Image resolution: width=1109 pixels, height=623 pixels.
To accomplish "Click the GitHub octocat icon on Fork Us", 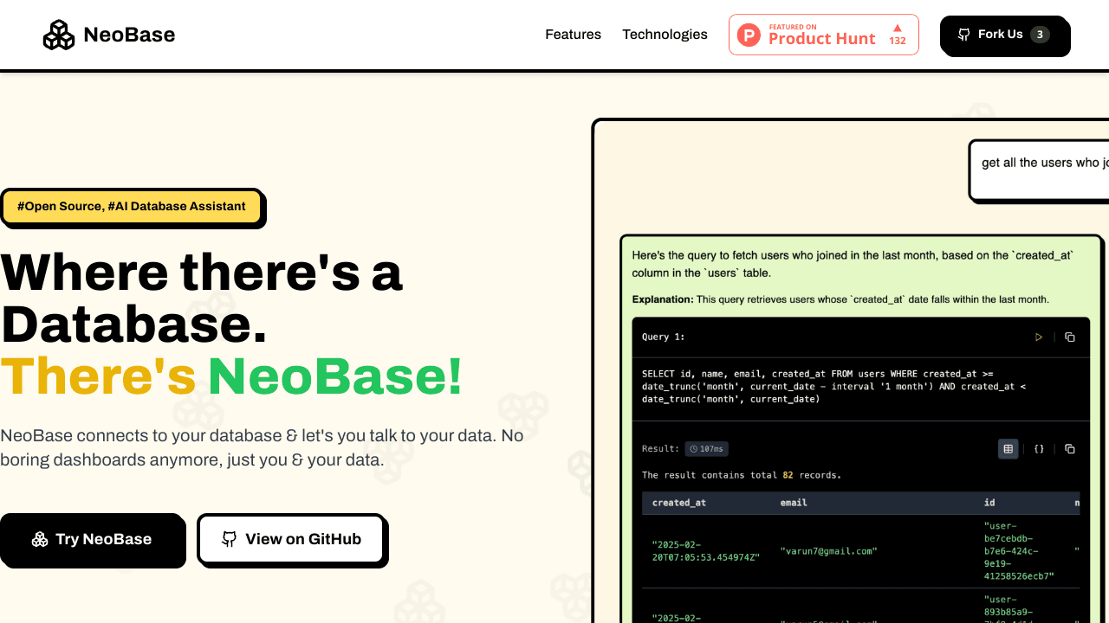I will (x=963, y=35).
